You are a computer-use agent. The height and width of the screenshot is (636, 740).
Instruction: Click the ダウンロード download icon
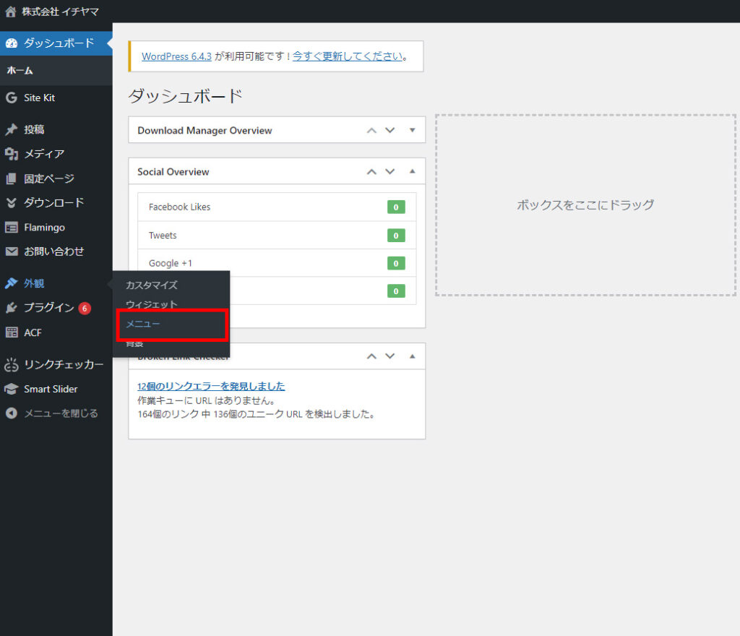[11, 203]
